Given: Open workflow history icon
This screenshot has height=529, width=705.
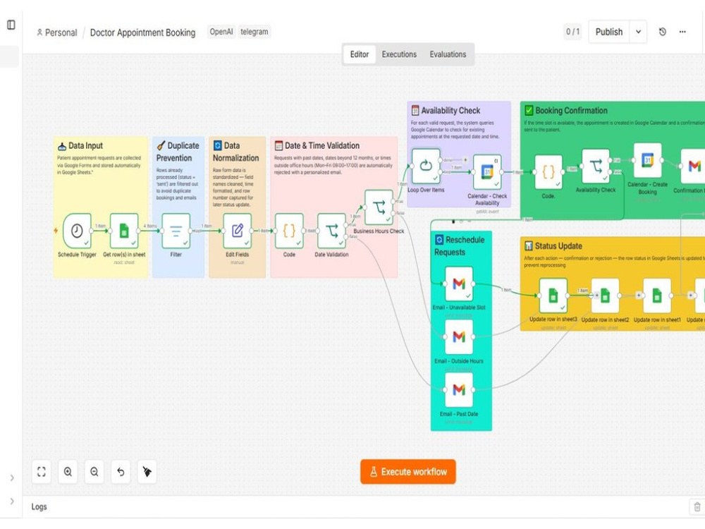Looking at the screenshot, I should [662, 32].
